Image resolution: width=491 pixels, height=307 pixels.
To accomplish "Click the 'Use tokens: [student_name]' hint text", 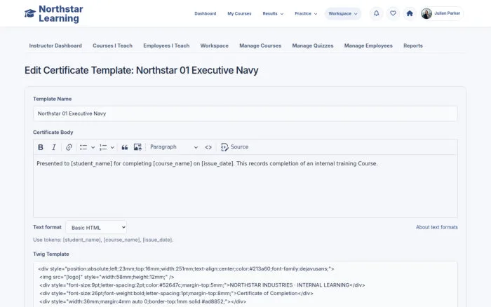I will tap(103, 240).
